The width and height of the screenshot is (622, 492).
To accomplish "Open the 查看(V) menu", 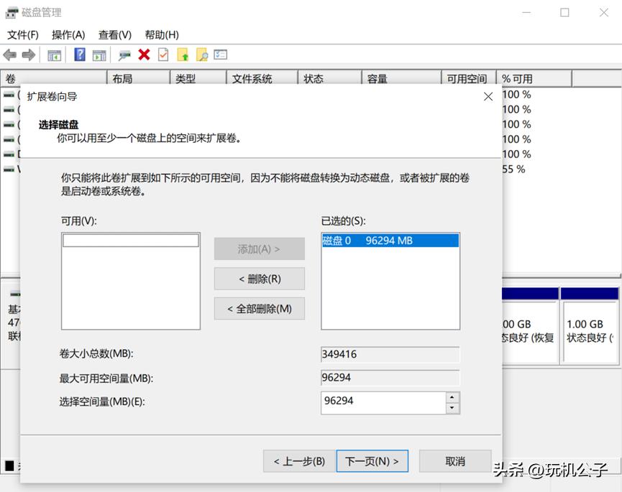I will tap(115, 34).
